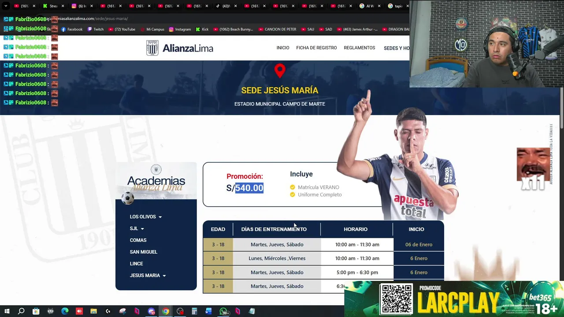This screenshot has height=317, width=564.
Task: Open Discord from the taskbar
Action: coord(151,311)
